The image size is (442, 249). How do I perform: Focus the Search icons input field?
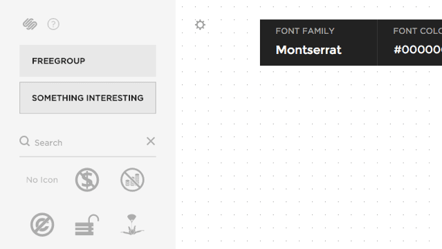click(89, 142)
